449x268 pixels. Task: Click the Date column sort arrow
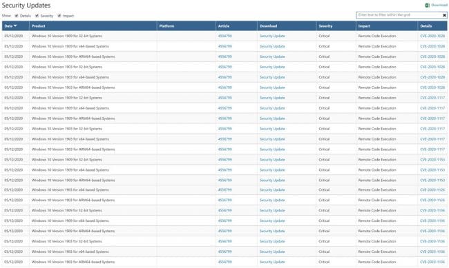[x=15, y=25]
